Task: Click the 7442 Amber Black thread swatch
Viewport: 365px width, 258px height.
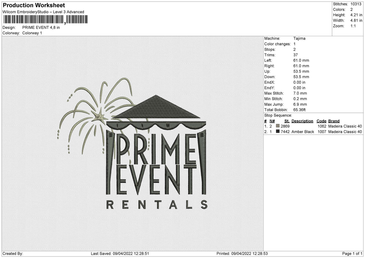Action: point(278,131)
